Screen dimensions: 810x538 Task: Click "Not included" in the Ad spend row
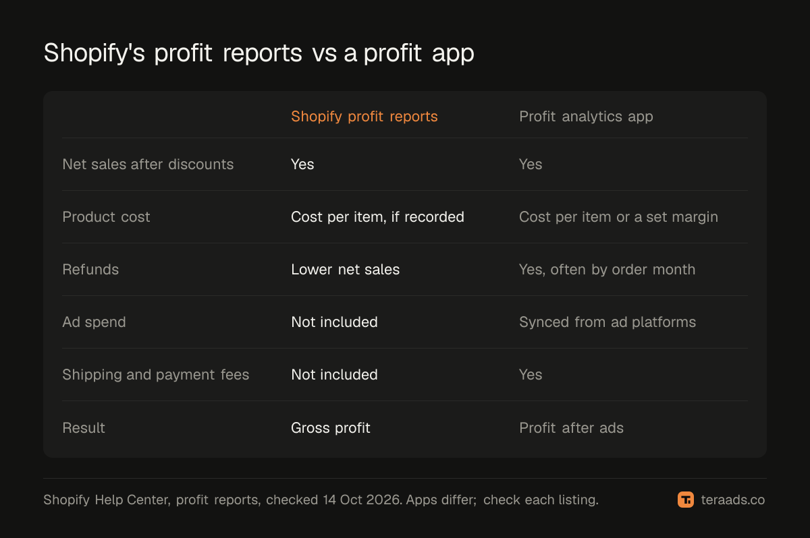tap(334, 322)
